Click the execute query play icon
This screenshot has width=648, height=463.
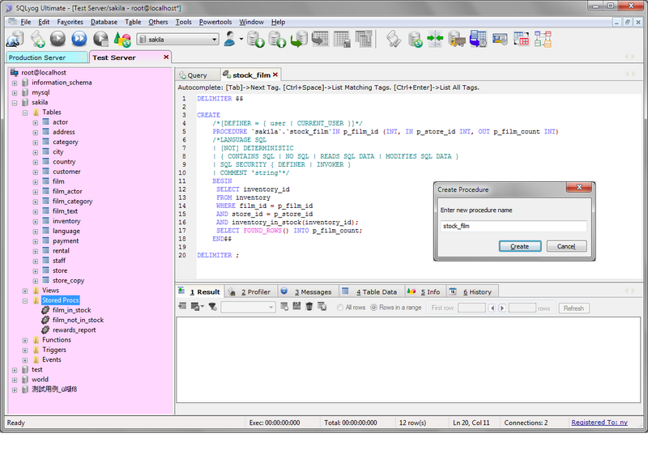(58, 39)
